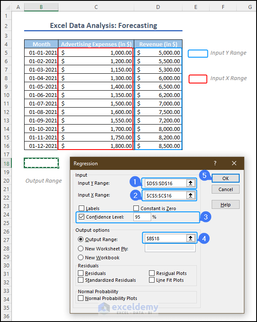Click the Input X Range legend text

tap(229, 78)
